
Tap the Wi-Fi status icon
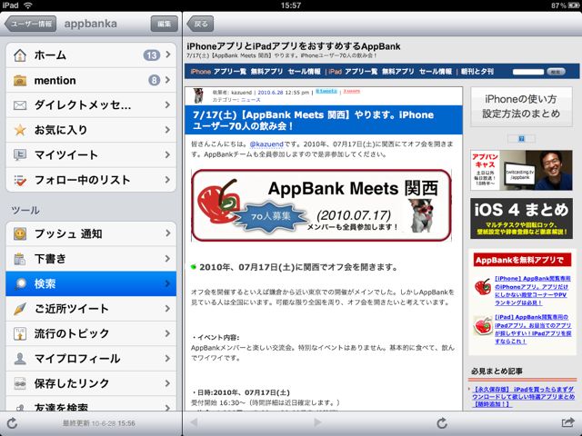28,5
